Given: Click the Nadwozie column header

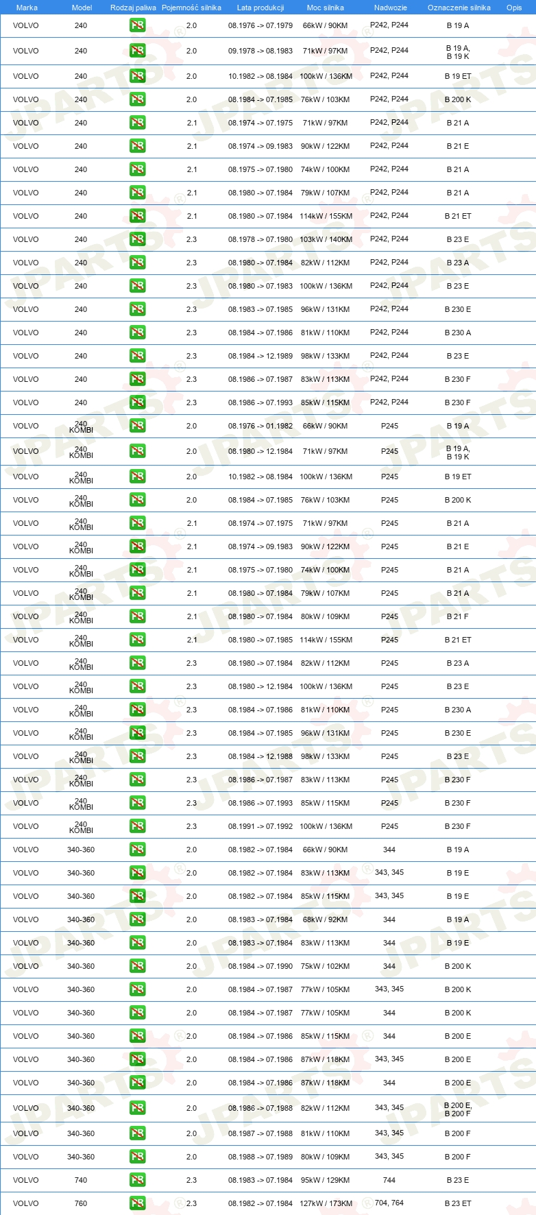Looking at the screenshot, I should [390, 8].
